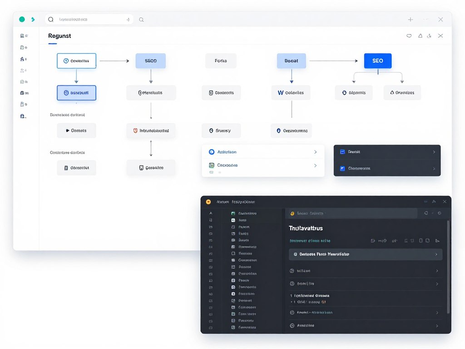Select the Alpnrnts node under SEO
This screenshot has height=349, width=465.
354,93
